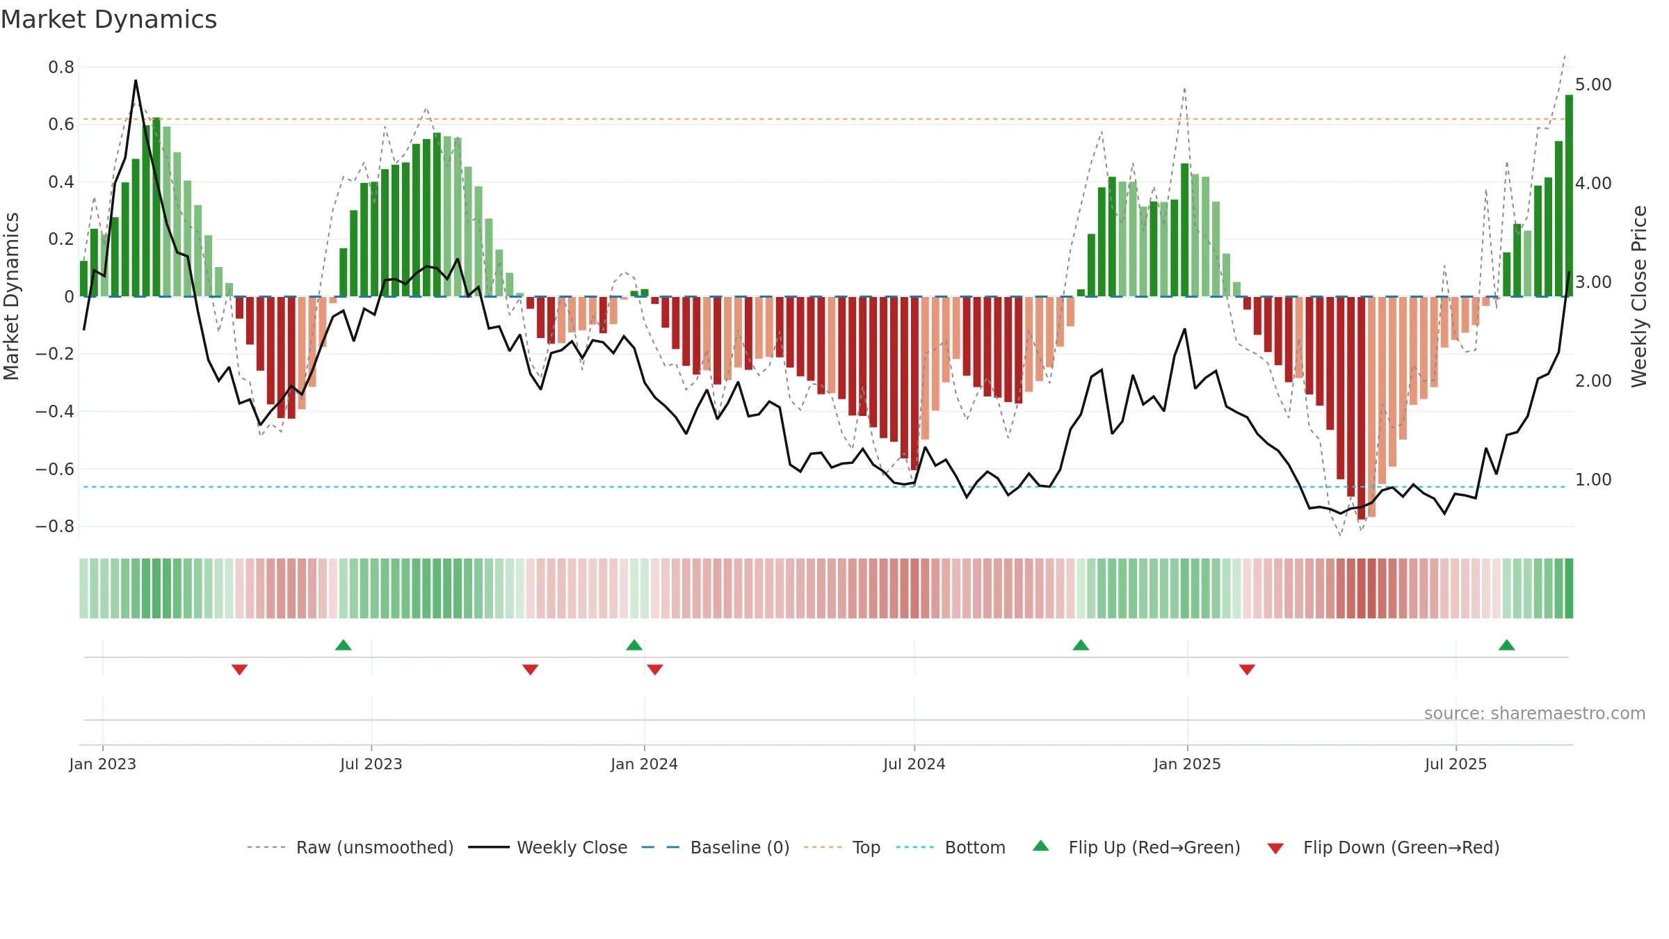Click the 0.8 left axis tick
Image resolution: width=1669 pixels, height=939 pixels.
click(x=61, y=67)
